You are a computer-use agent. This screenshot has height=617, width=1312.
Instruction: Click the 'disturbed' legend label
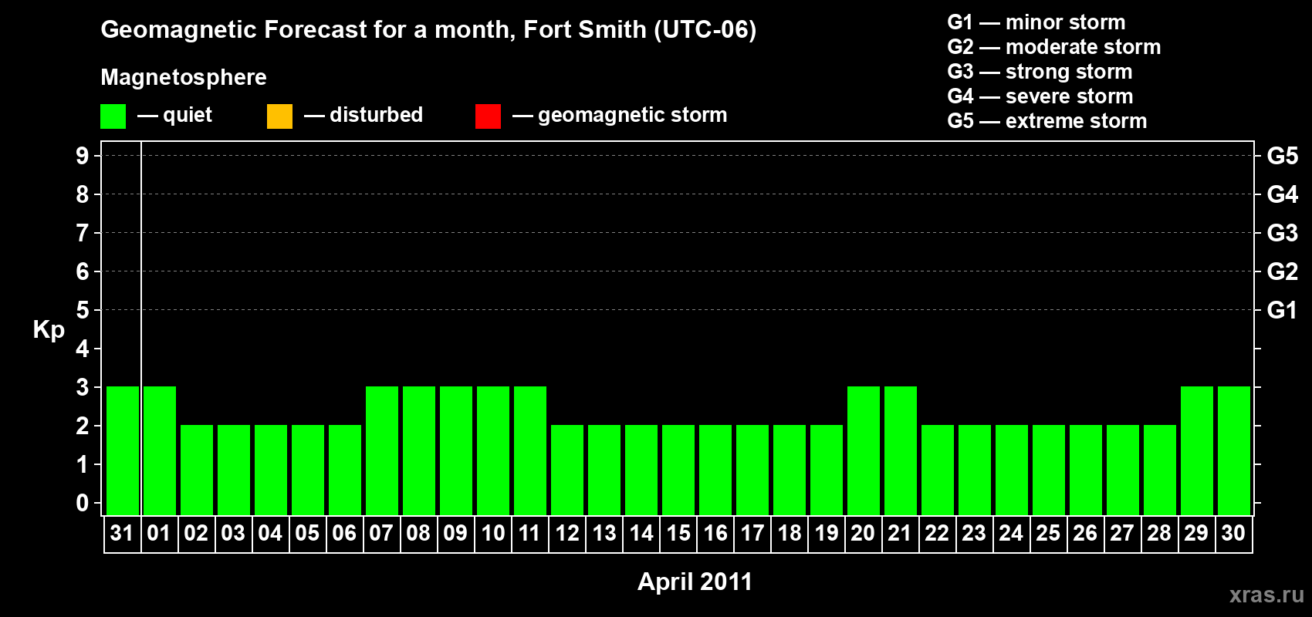(376, 115)
